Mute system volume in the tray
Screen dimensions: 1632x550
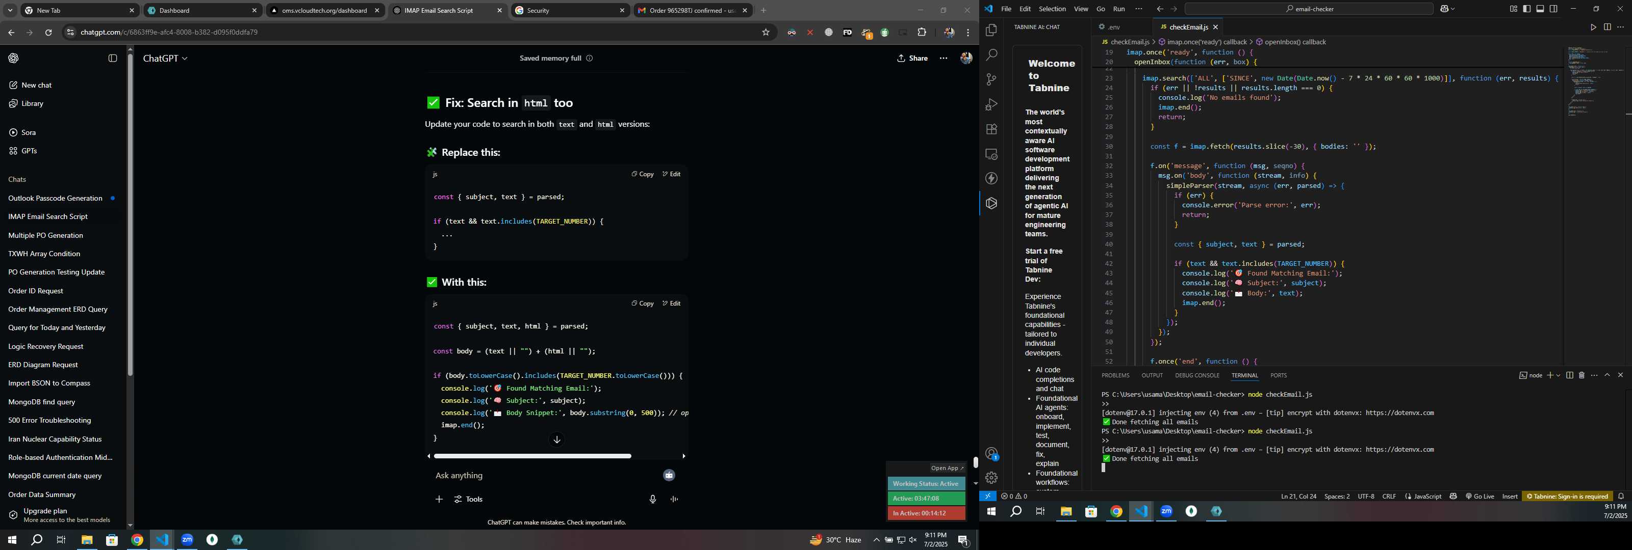pyautogui.click(x=913, y=540)
